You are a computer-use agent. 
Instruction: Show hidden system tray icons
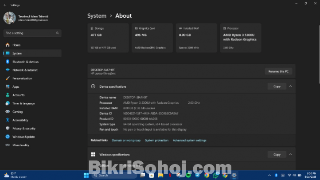(x=269, y=175)
